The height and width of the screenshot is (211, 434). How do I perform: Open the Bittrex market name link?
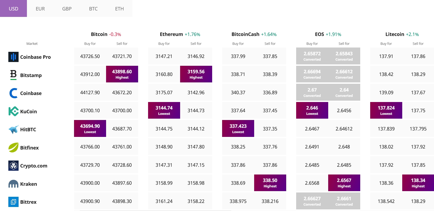click(x=28, y=202)
